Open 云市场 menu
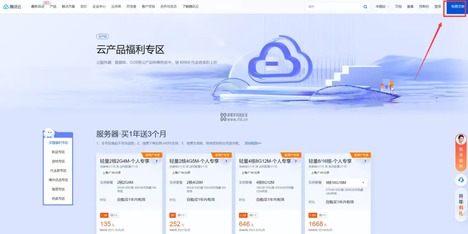The height and width of the screenshot is (234, 468). pos(116,6)
